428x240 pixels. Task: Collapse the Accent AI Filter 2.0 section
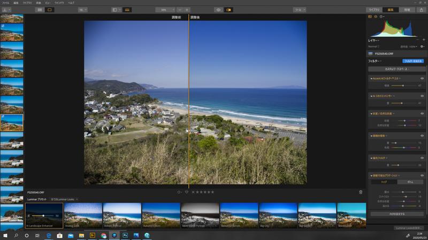click(x=371, y=78)
